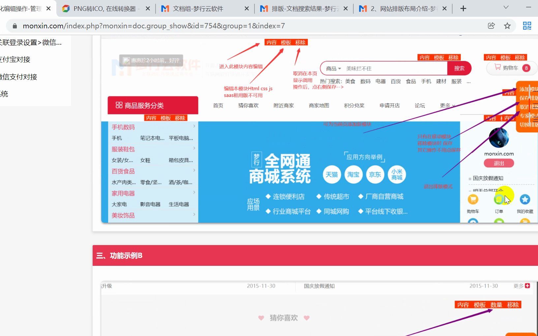Viewport: 538px width, 336px height.
Task: Close the 排版-文档搜索结果 tab
Action: (x=345, y=9)
